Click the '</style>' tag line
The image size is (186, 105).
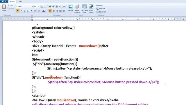38,32
